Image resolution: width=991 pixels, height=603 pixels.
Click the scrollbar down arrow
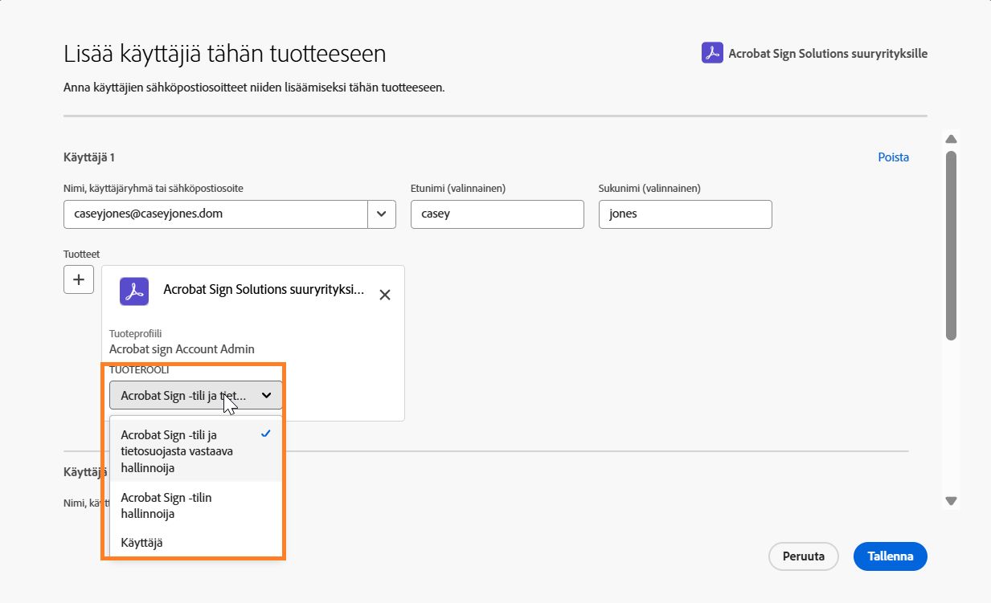point(951,499)
